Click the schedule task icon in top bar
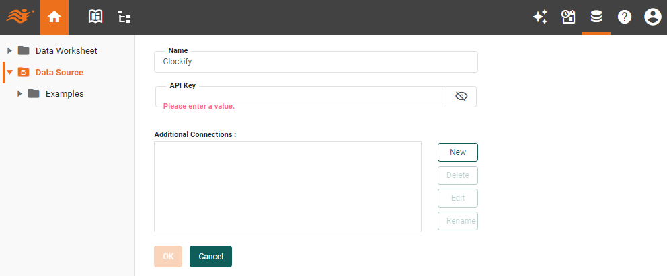Image resolution: width=667 pixels, height=276 pixels. (x=568, y=17)
